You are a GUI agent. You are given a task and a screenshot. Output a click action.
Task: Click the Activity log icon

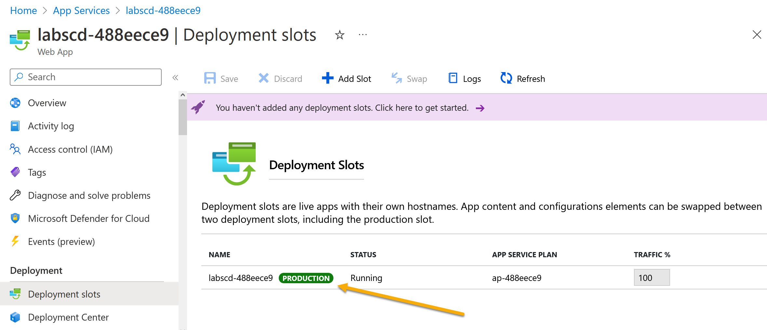(15, 126)
